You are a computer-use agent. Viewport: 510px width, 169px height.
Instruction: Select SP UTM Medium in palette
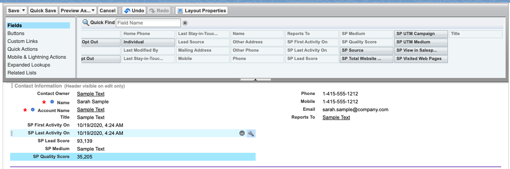[421, 42]
